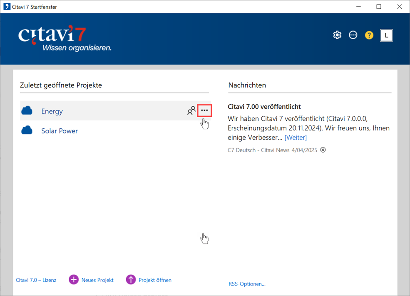Open the circled three-dots menu in header
The width and height of the screenshot is (410, 296).
(353, 35)
